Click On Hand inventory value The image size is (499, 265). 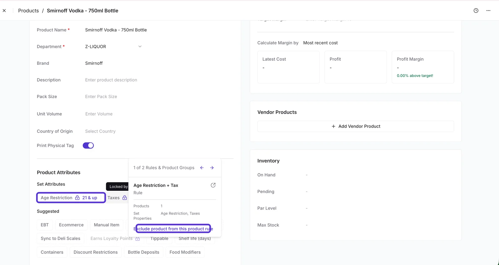[307, 175]
